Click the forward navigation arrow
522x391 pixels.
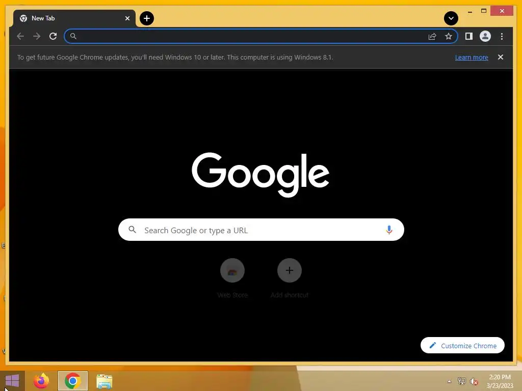pyautogui.click(x=37, y=36)
